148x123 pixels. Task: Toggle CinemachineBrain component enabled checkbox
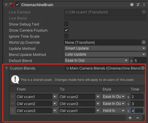[17, 5]
